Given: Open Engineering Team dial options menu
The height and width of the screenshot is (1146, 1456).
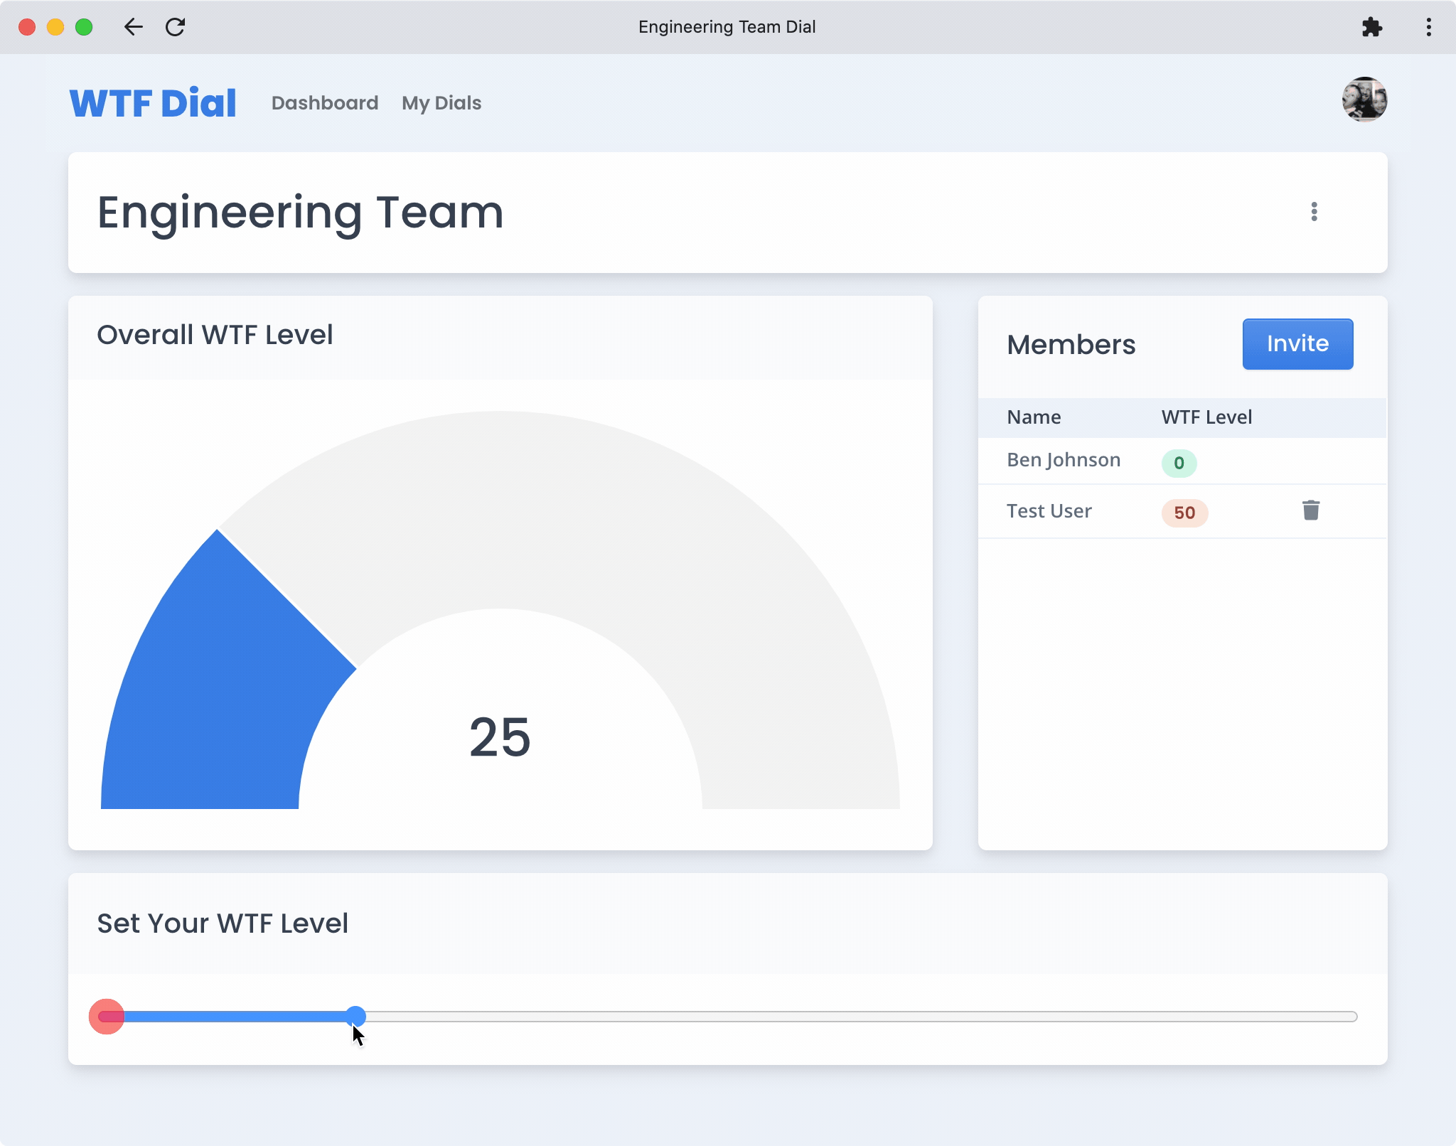Looking at the screenshot, I should point(1314,211).
